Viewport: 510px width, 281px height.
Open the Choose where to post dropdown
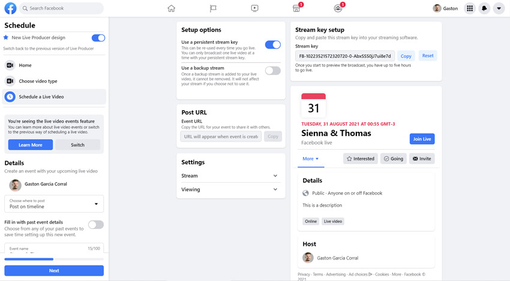(54, 204)
